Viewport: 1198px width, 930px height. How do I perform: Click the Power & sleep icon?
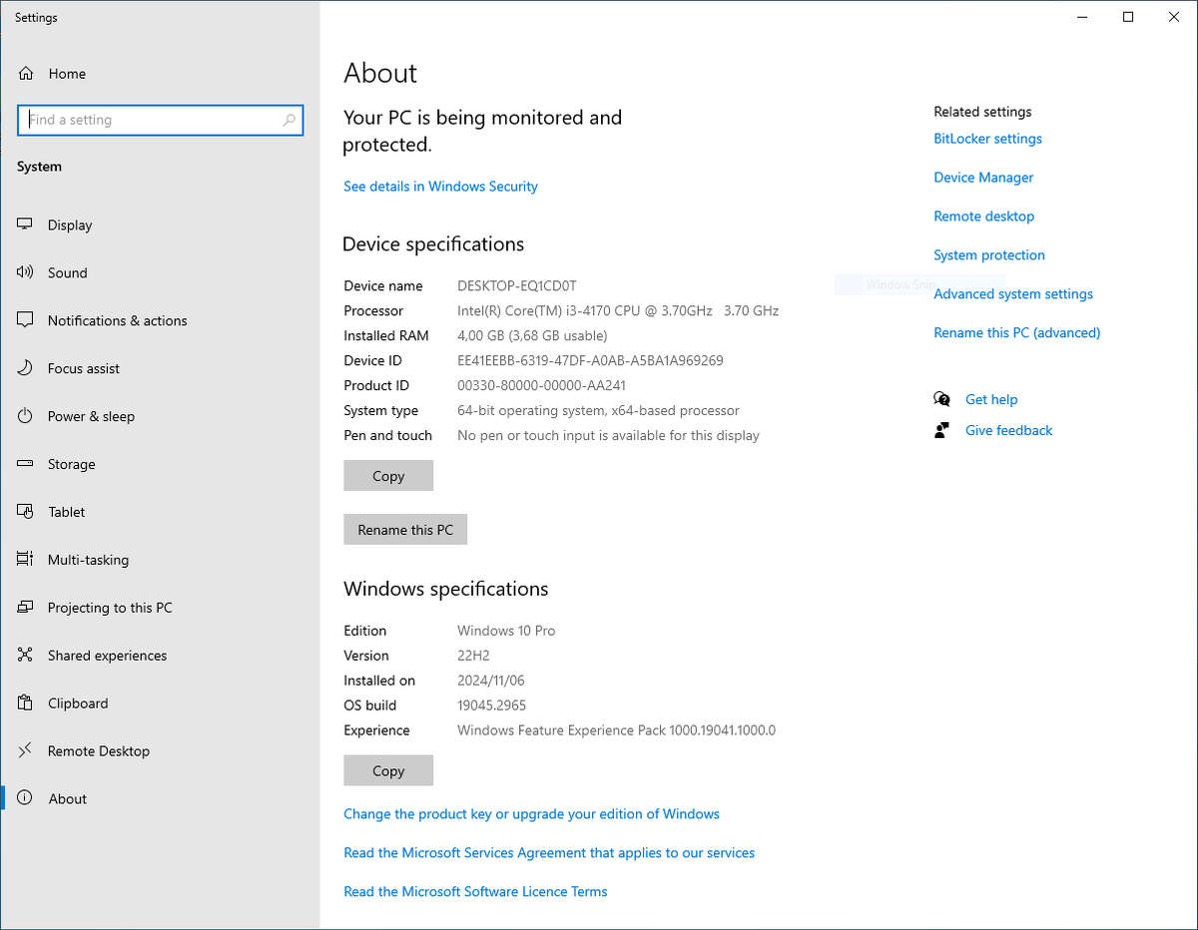[26, 416]
